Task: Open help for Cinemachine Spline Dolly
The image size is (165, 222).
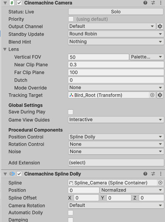Action: coord(145,174)
